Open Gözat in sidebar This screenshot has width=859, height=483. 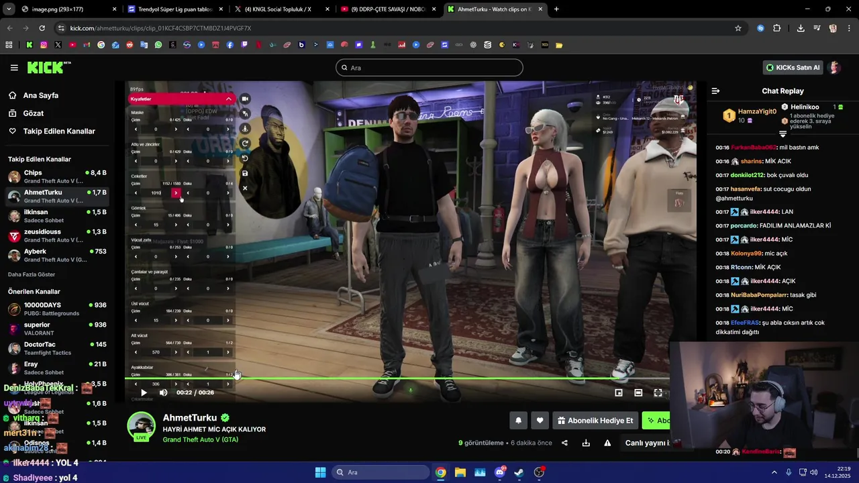pyautogui.click(x=34, y=113)
